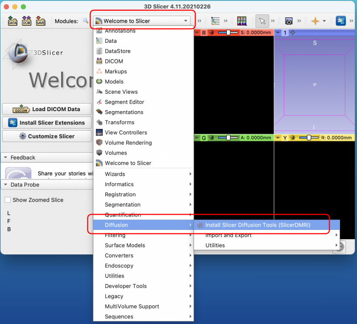This screenshot has width=357, height=324.
Task: Open the Modules selector dropdown
Action: [x=142, y=21]
